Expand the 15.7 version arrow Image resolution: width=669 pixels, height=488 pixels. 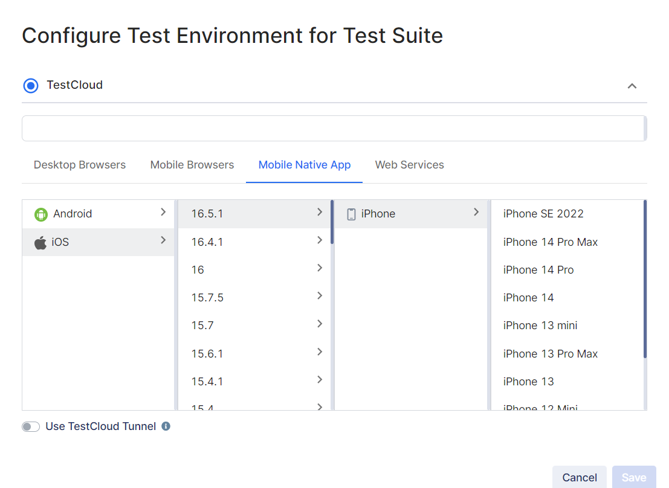pos(320,324)
